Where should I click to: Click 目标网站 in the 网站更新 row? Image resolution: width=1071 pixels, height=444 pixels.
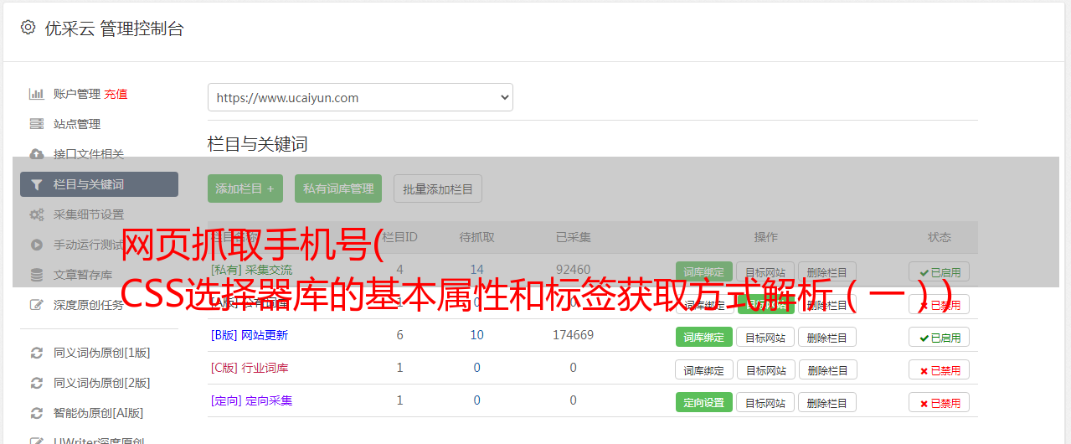pos(765,337)
